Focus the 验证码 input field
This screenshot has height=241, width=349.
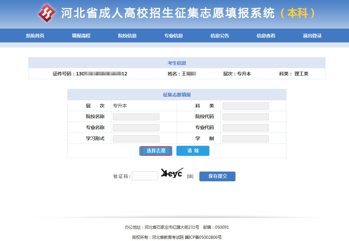(145, 176)
